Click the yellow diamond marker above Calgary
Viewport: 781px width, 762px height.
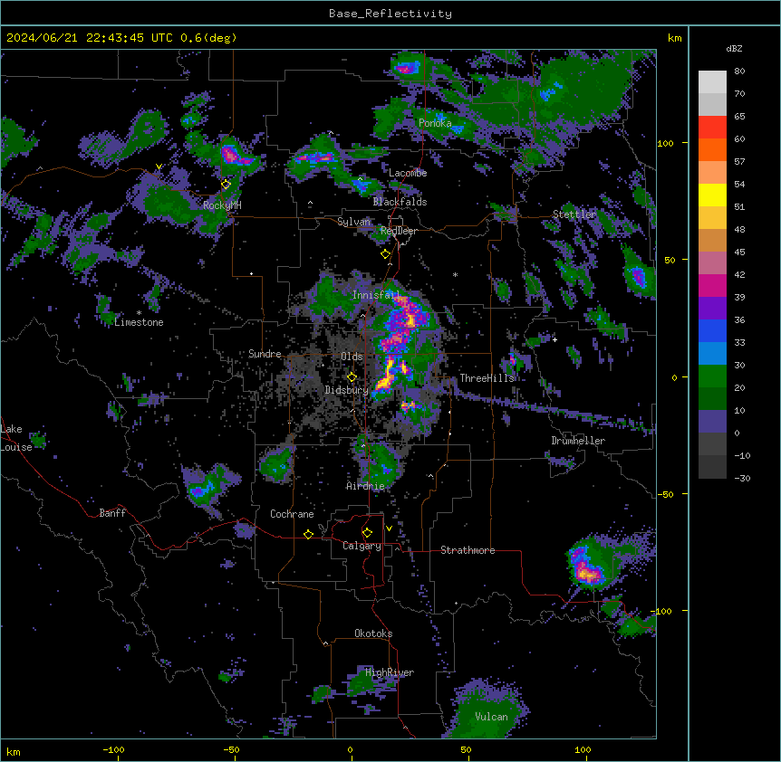[367, 533]
